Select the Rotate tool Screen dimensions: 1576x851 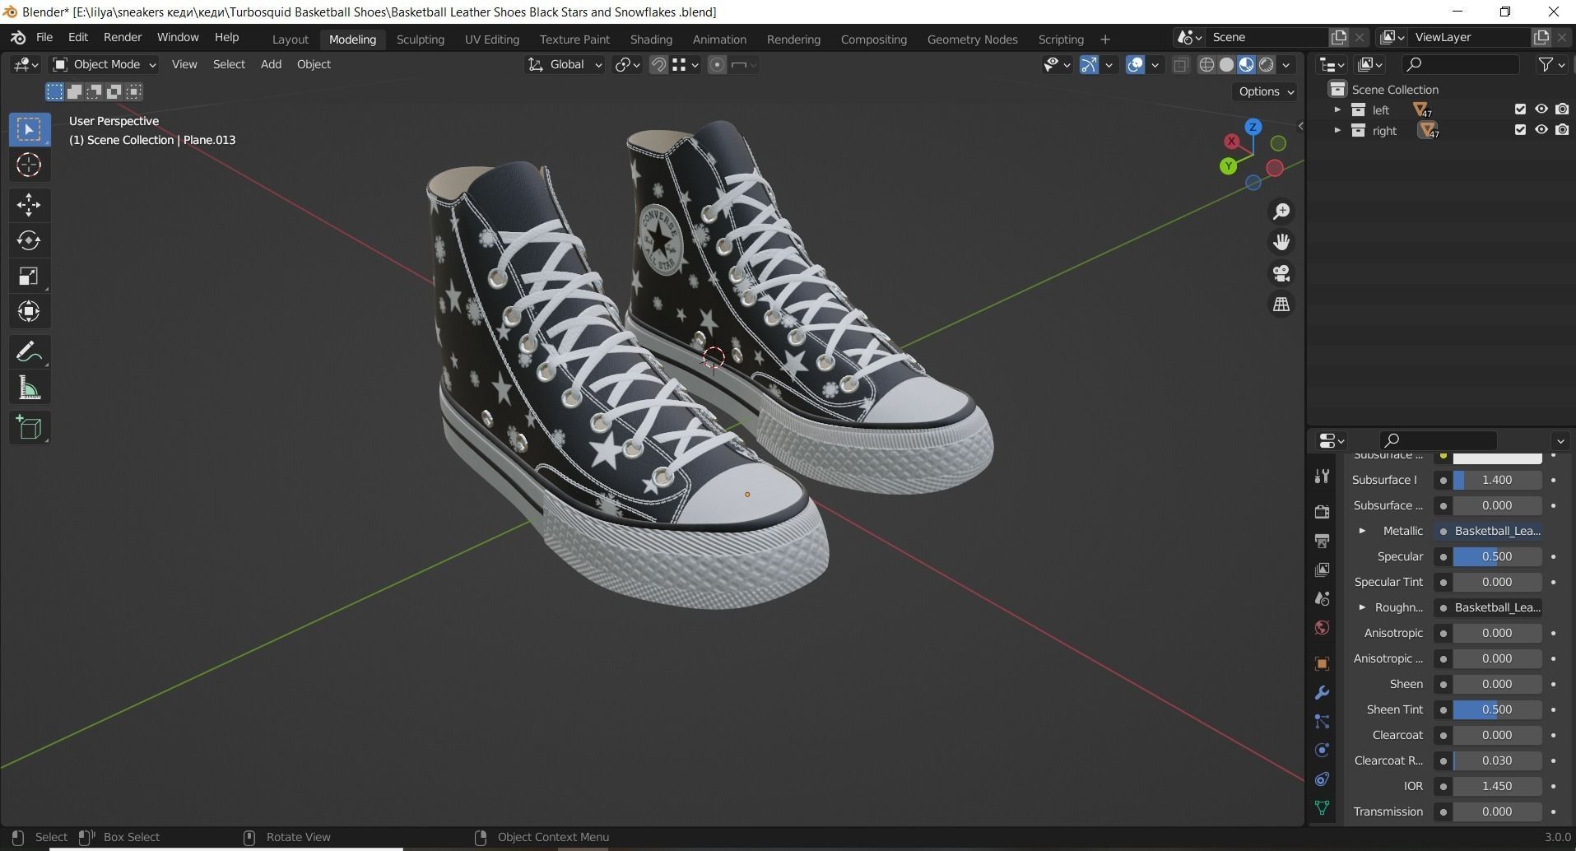(29, 240)
